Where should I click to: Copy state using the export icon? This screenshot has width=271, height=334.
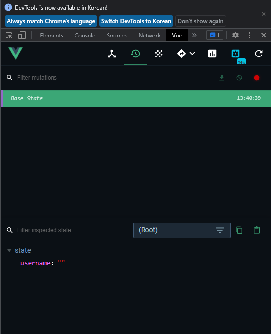tap(239, 230)
